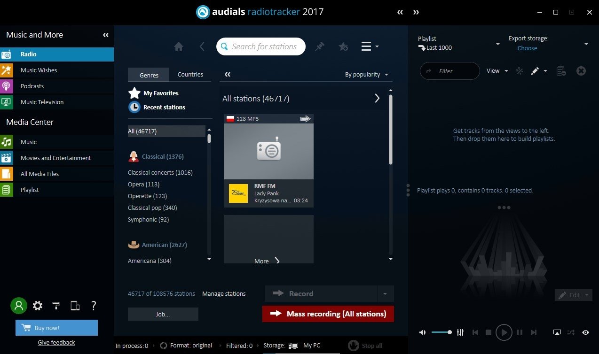Click the paint roller skin icon
This screenshot has width=599, height=354.
(x=56, y=306)
